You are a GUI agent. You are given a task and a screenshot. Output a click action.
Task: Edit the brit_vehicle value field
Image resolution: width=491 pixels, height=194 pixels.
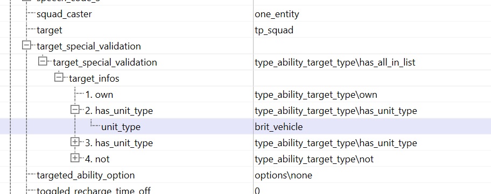(372, 126)
